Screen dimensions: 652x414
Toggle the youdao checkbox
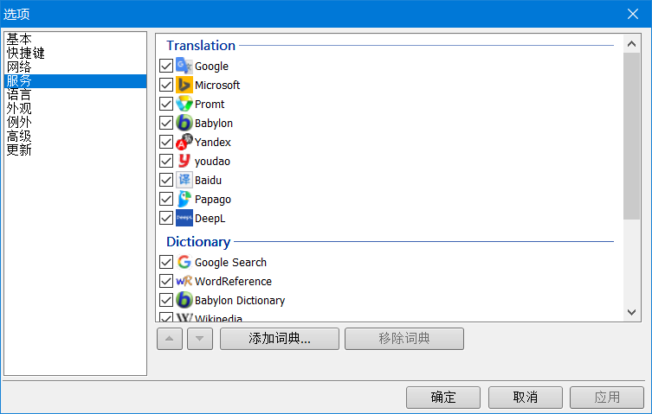point(166,161)
